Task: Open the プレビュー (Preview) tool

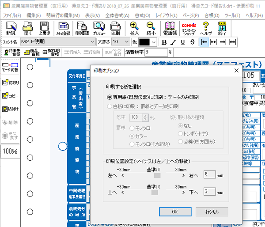Action: [98, 28]
